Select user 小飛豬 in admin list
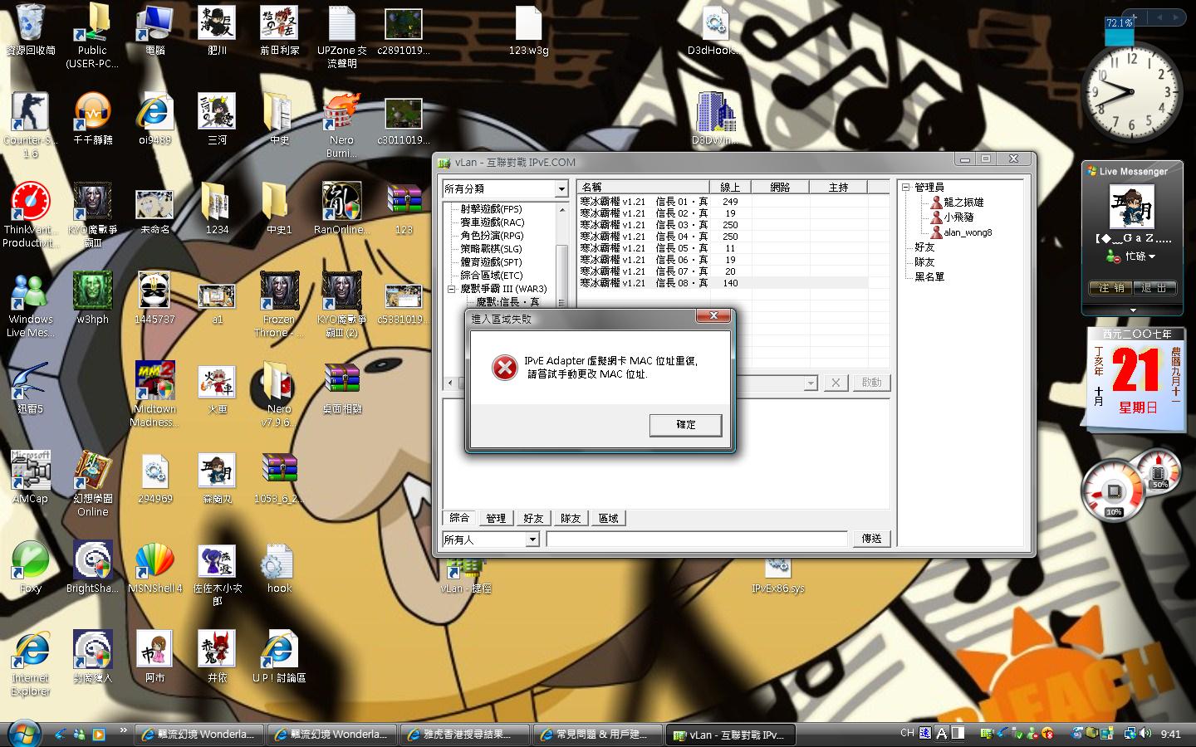Screen dimensions: 1196x747 tap(958, 217)
